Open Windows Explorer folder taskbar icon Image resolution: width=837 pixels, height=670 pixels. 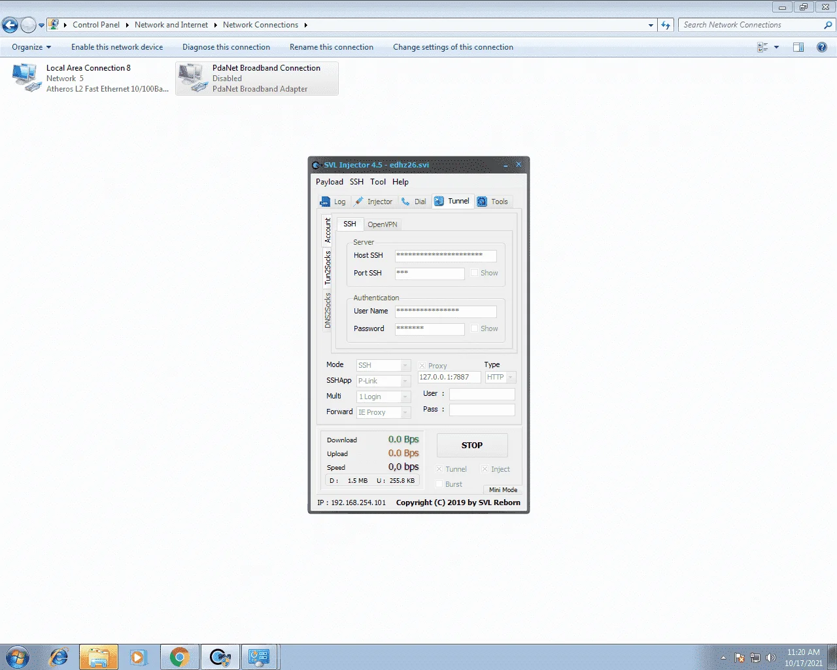tap(99, 657)
